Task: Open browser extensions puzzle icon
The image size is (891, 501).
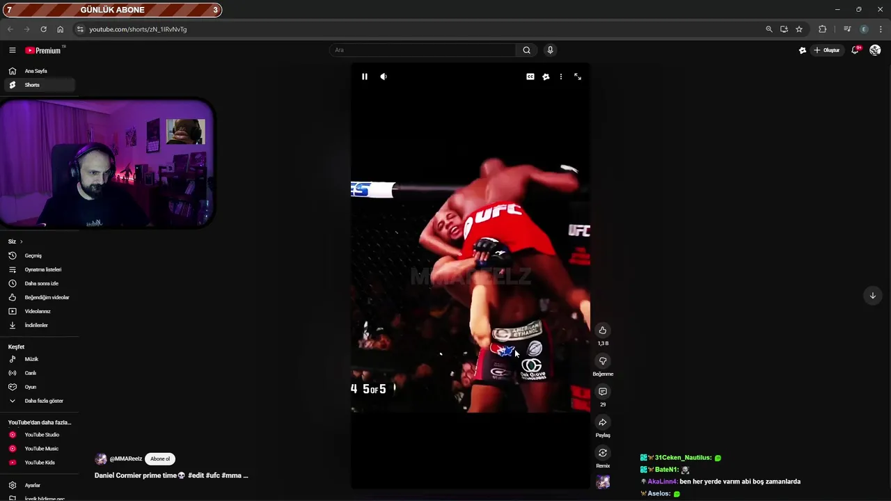Action: point(823,29)
